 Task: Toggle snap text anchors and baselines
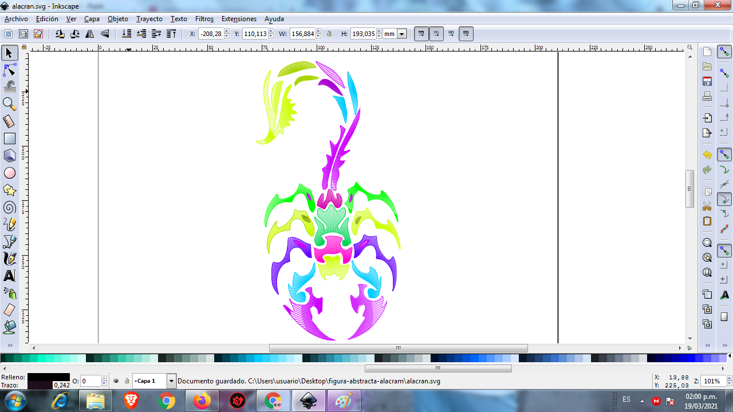pos(724,295)
